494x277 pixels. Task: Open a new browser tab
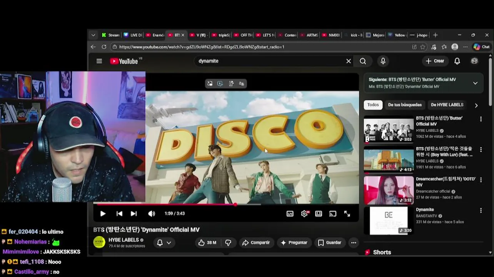[x=436, y=35]
